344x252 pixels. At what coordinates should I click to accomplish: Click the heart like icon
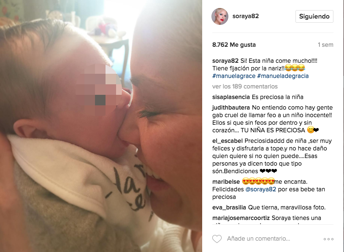[217, 239]
